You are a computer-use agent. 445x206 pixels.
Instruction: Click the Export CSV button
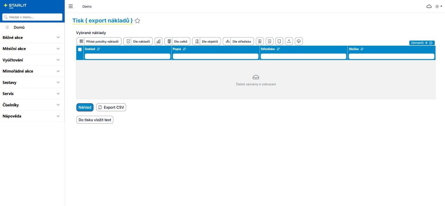111,107
